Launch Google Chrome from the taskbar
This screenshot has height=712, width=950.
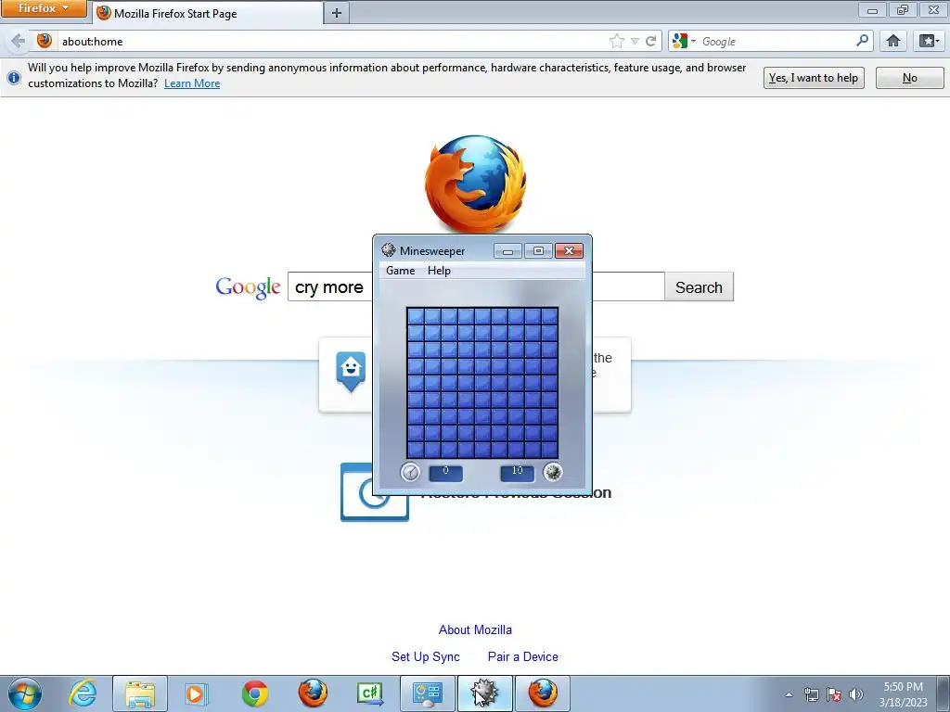[254, 693]
